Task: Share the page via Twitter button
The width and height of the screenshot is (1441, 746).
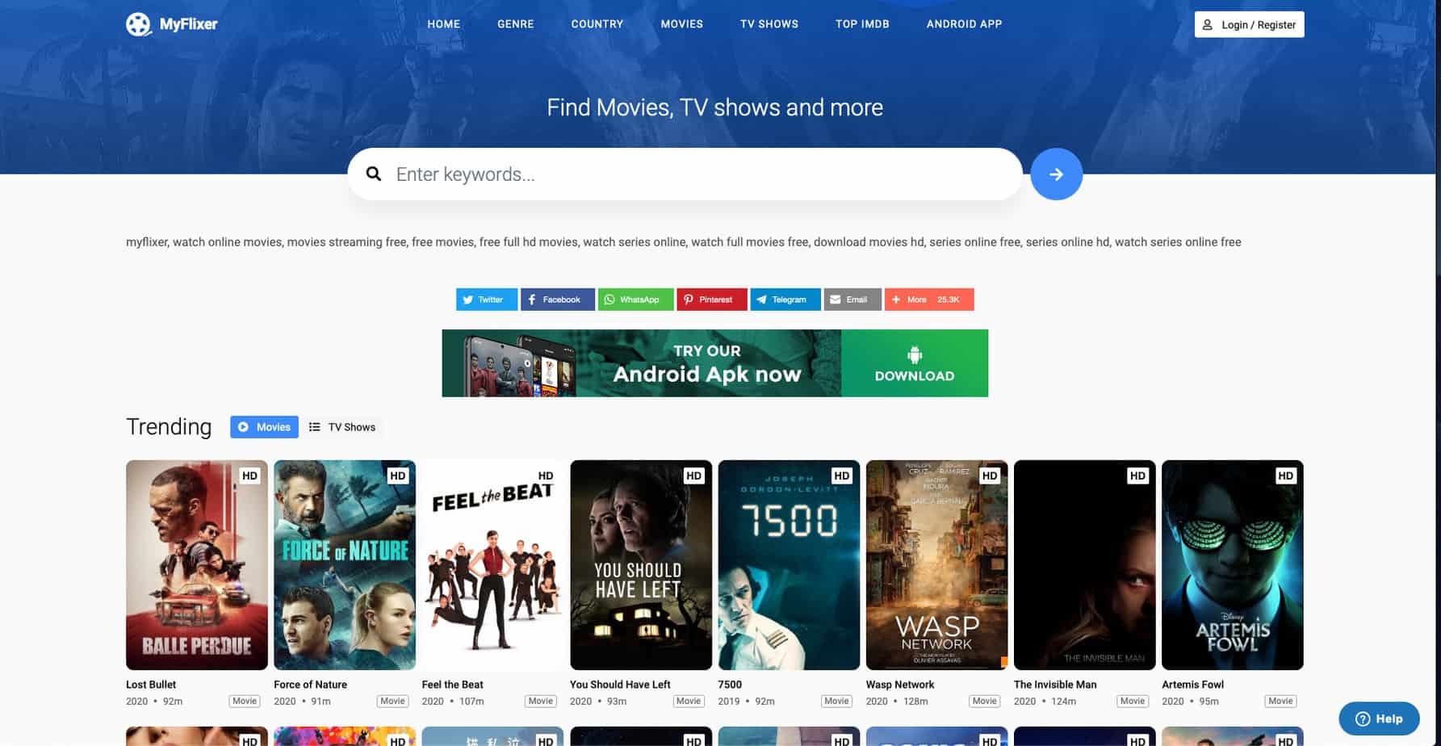Action: click(486, 300)
